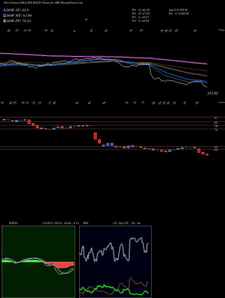This screenshot has height=298, width=225.
Task: Click the large red candlestick after the gap down
Action: (x=95, y=136)
